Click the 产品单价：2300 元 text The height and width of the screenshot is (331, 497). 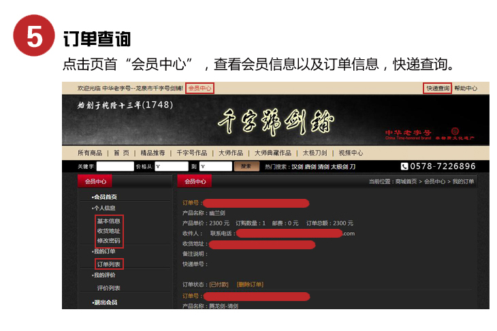click(x=206, y=223)
